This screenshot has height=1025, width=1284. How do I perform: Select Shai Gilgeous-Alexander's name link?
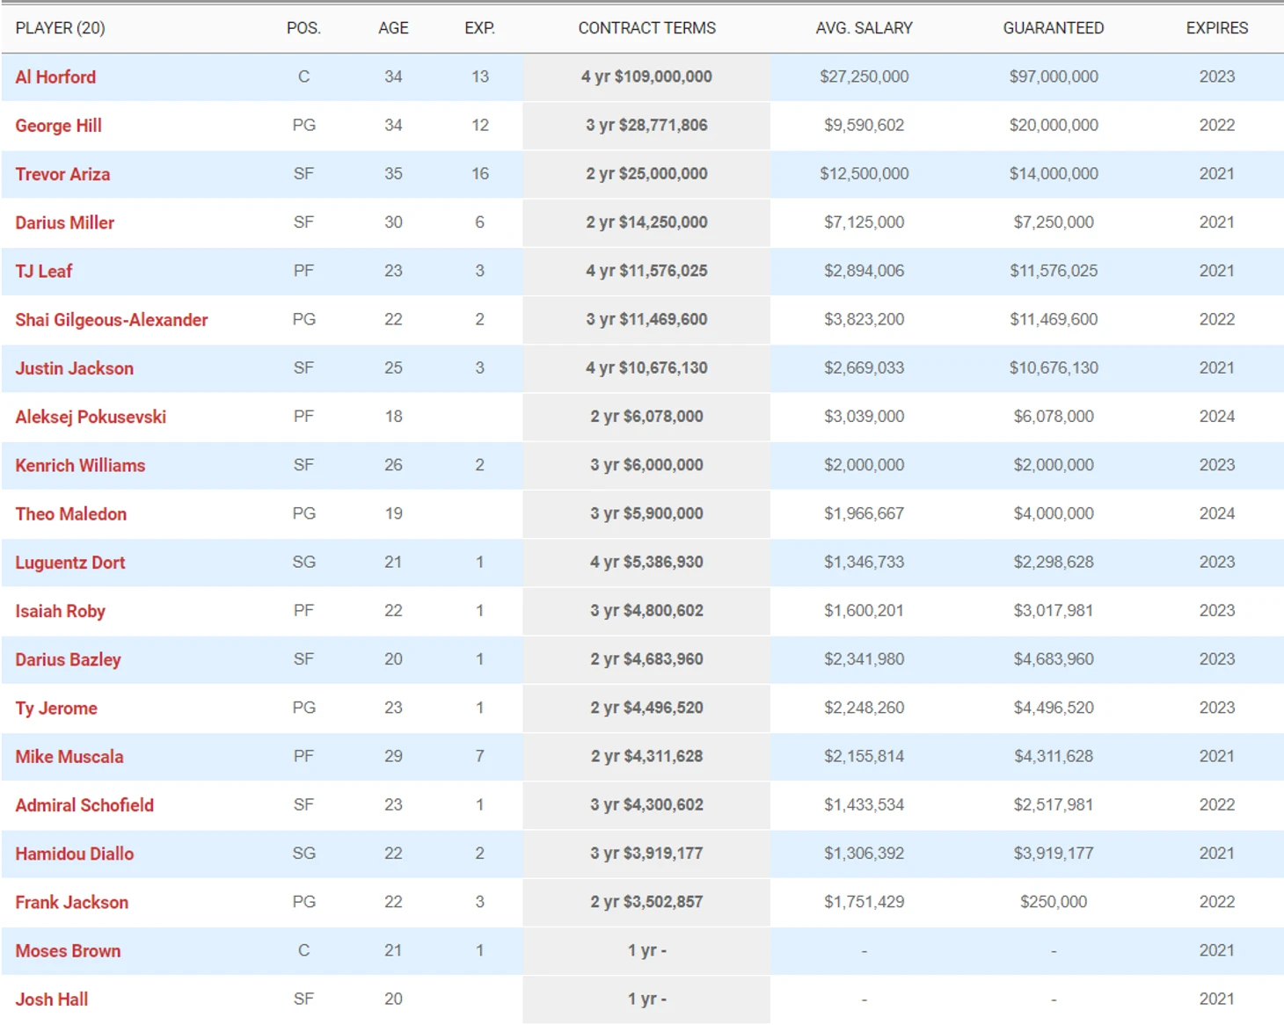coord(112,320)
